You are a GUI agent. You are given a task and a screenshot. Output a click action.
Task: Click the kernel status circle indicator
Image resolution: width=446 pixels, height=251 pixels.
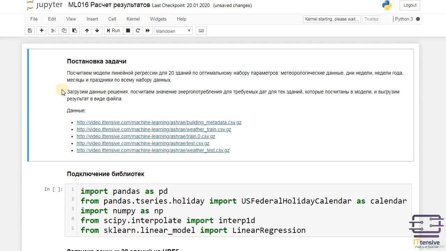click(418, 19)
